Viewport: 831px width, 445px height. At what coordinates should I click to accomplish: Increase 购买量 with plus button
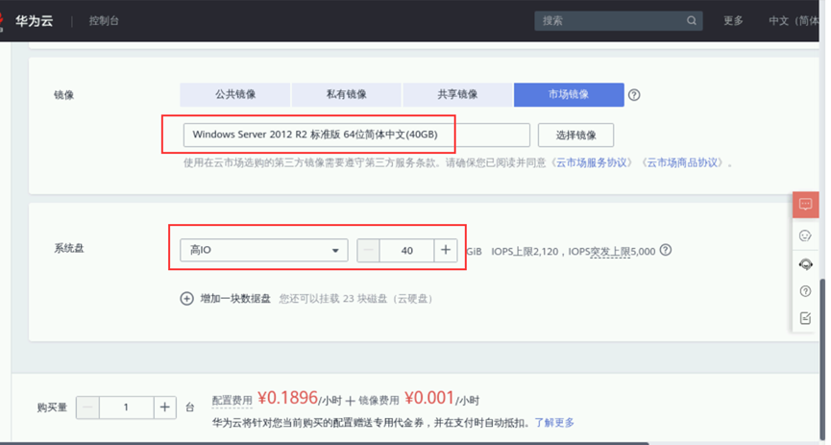[x=165, y=408]
